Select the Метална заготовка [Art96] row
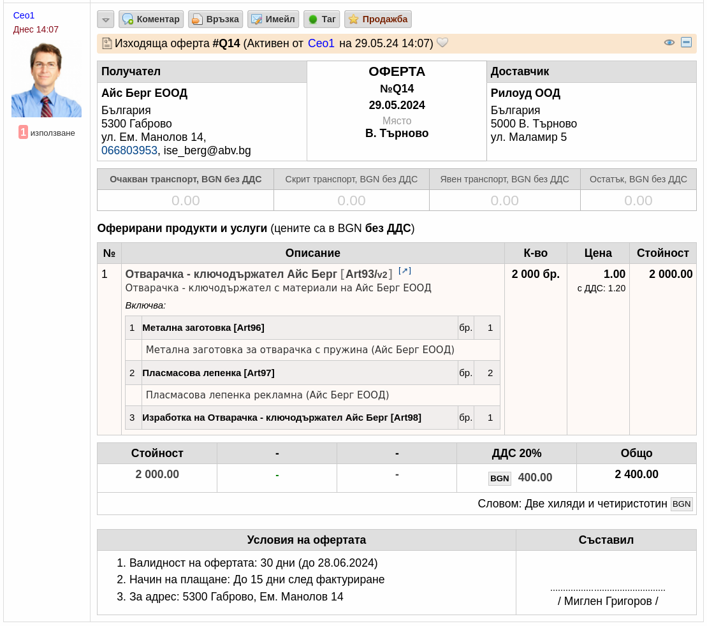Viewport: 707px width, 626px height. click(x=312, y=328)
